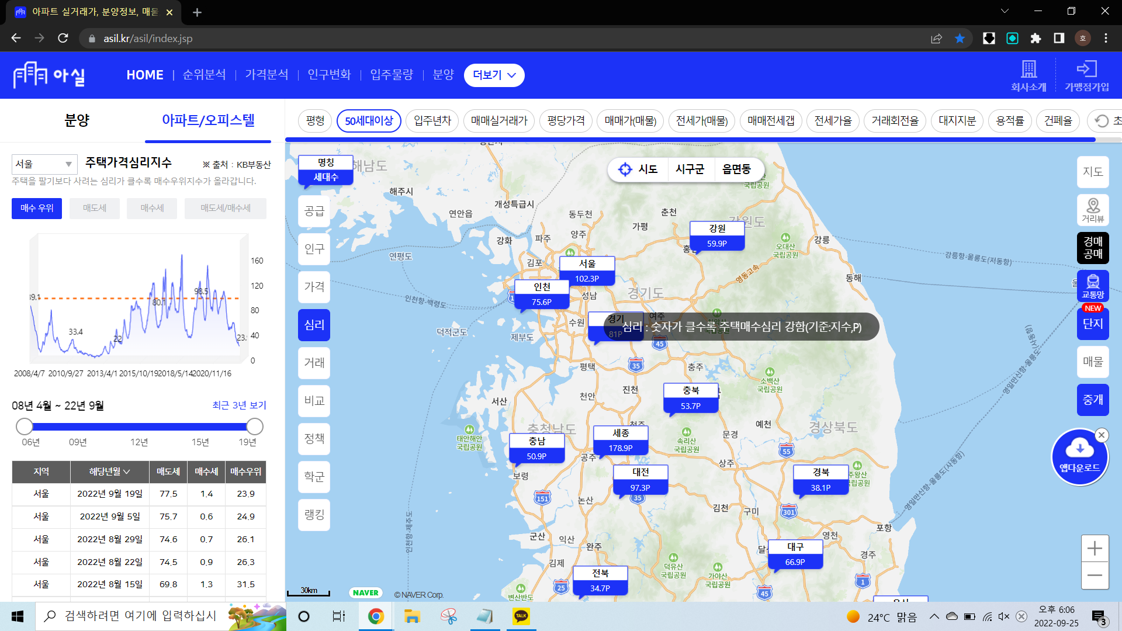The height and width of the screenshot is (631, 1122).
Task: Open the 교통망 transit map icon
Action: [1093, 286]
